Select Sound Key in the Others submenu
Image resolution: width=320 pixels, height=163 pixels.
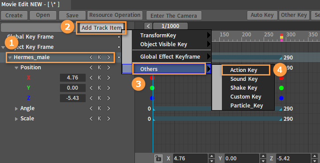pyautogui.click(x=244, y=79)
